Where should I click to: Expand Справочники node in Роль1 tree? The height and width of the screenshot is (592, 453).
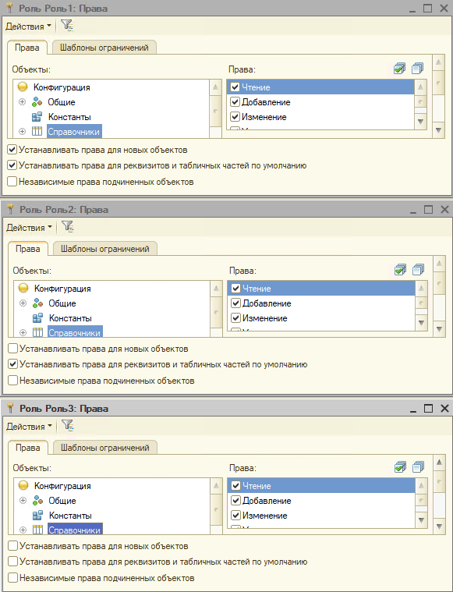pos(23,131)
